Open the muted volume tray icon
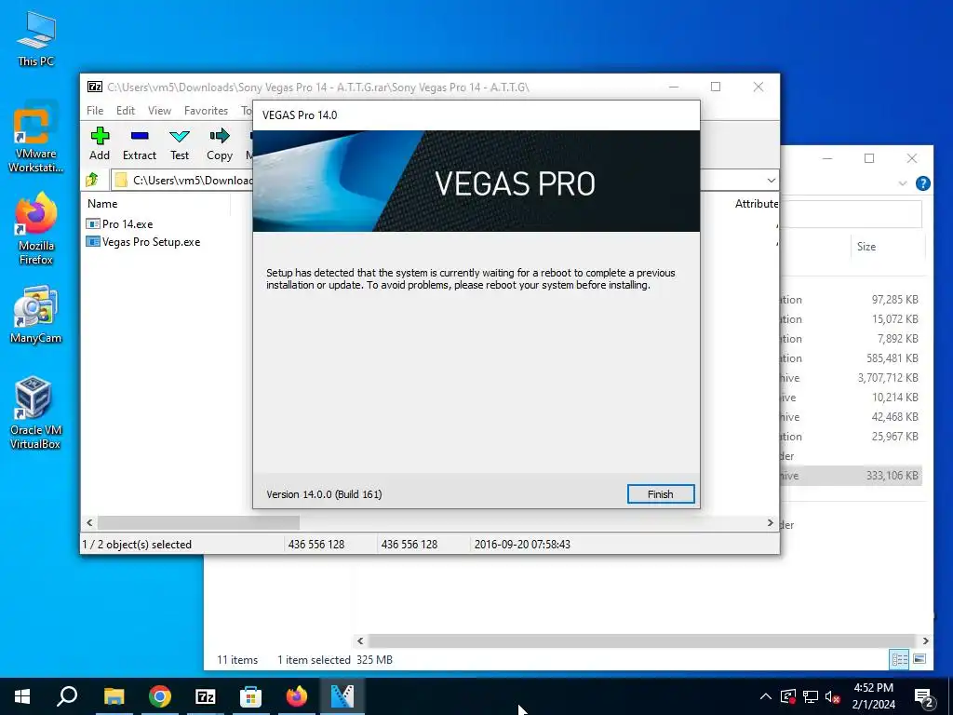 point(832,696)
